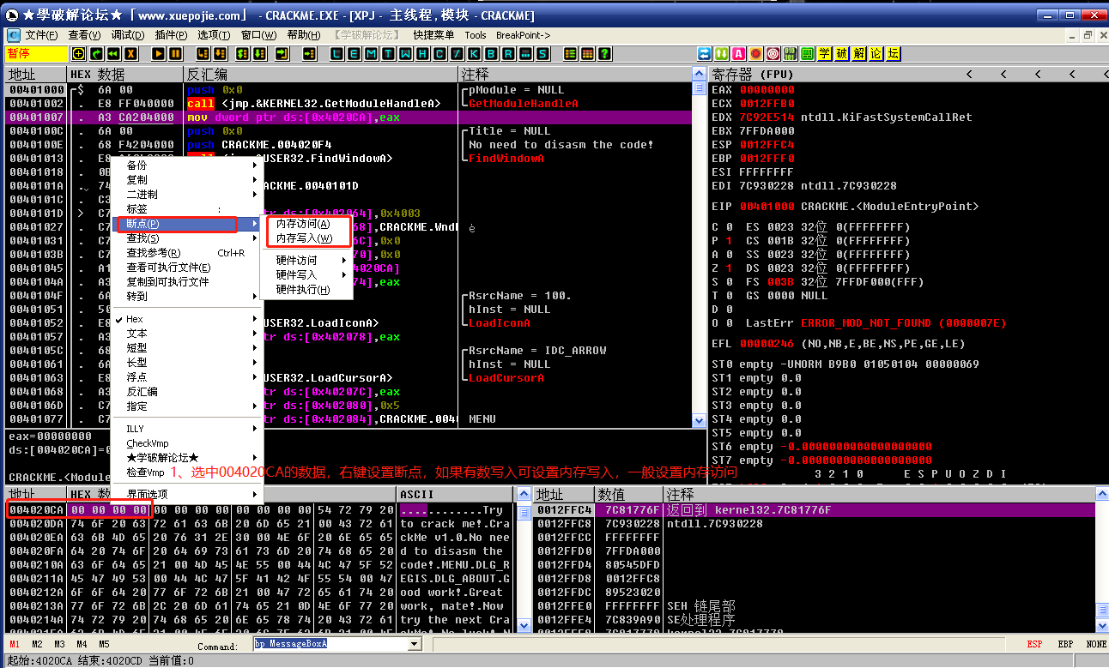Click the Run (play) toolbar icon
This screenshot has height=668, width=1109.
(x=159, y=54)
